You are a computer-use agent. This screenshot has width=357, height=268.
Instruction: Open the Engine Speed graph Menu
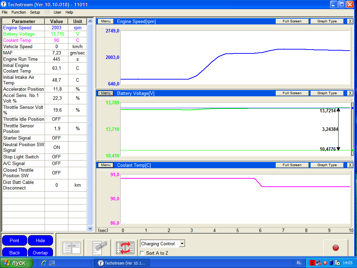pyautogui.click(x=106, y=21)
